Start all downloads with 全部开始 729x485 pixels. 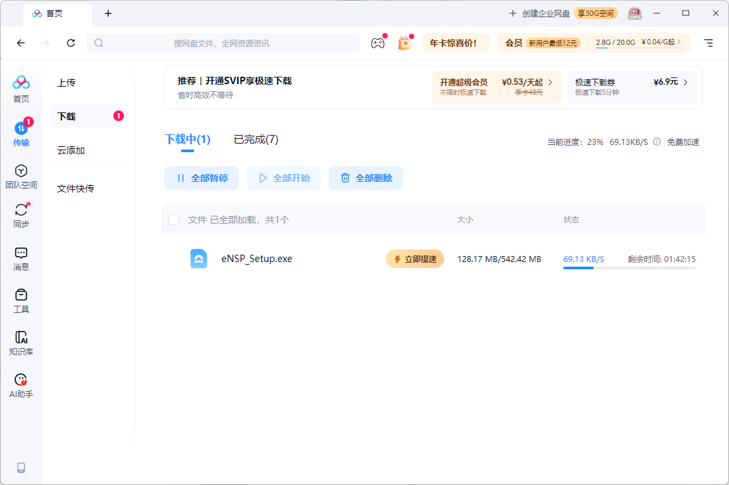tap(284, 178)
